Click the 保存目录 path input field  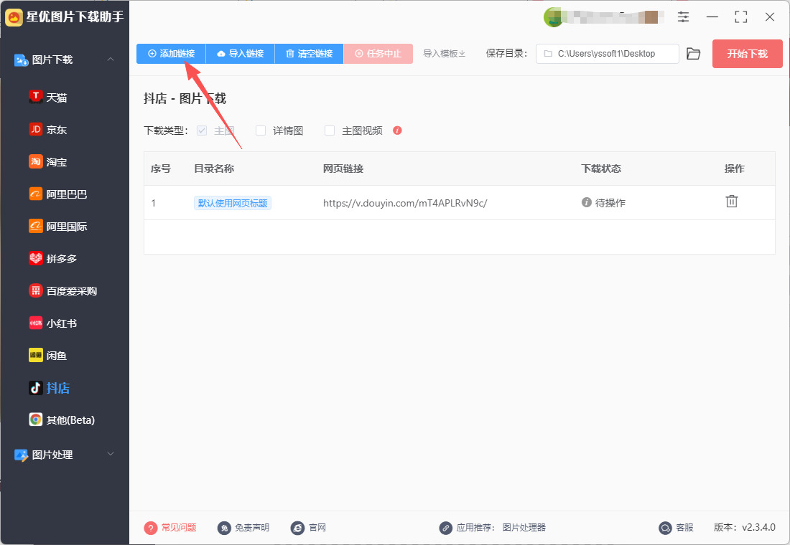point(607,53)
